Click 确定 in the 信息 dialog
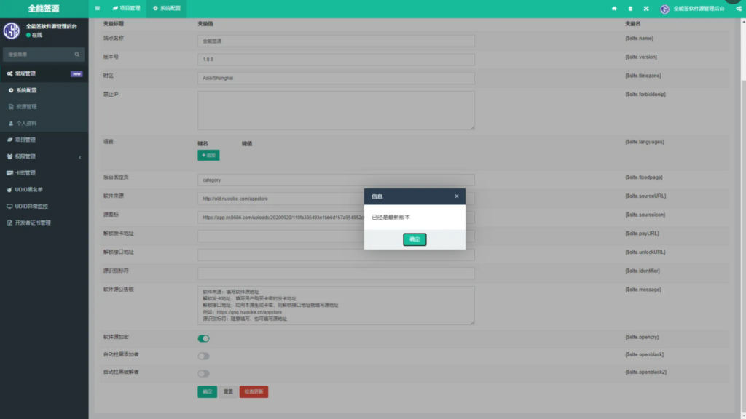This screenshot has width=746, height=419. click(x=415, y=239)
